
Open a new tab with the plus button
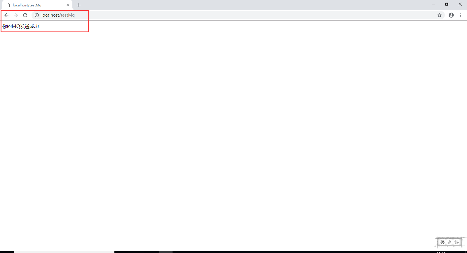point(79,5)
